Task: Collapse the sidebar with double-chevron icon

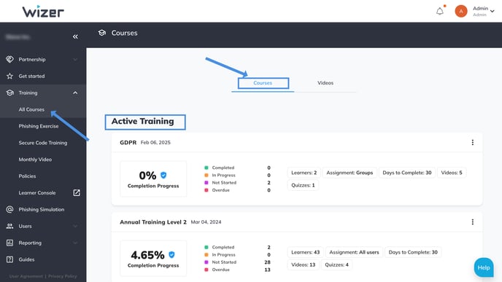Action: click(x=75, y=36)
